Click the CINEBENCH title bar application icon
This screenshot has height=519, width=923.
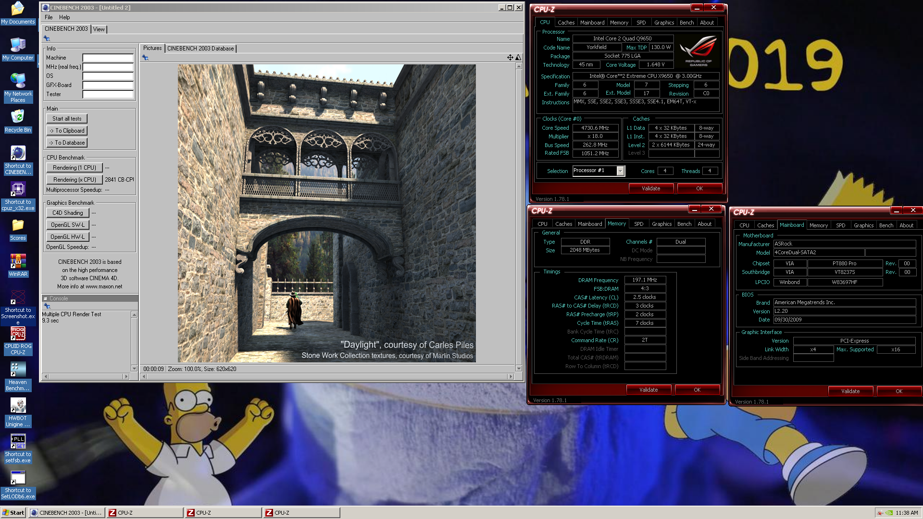[46, 7]
